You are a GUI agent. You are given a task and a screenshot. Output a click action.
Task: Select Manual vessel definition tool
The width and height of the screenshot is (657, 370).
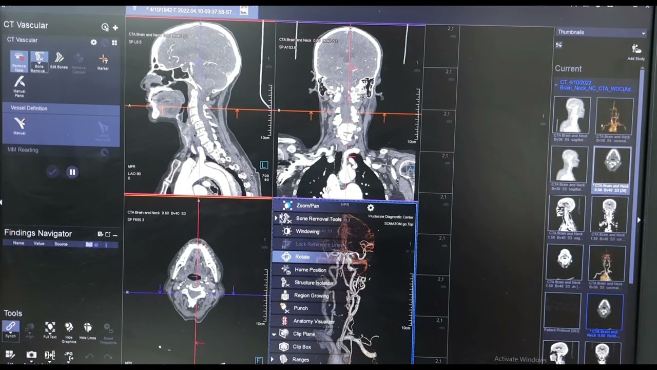coord(19,125)
